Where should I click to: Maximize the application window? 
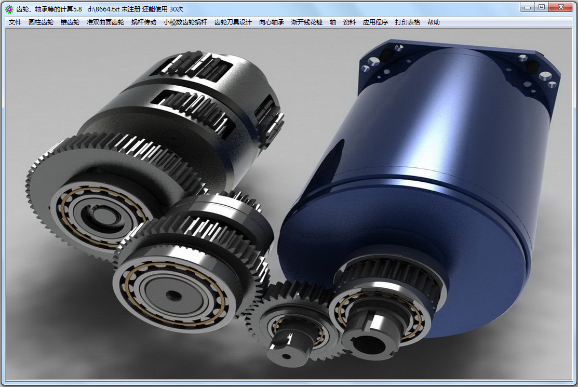coord(542,7)
